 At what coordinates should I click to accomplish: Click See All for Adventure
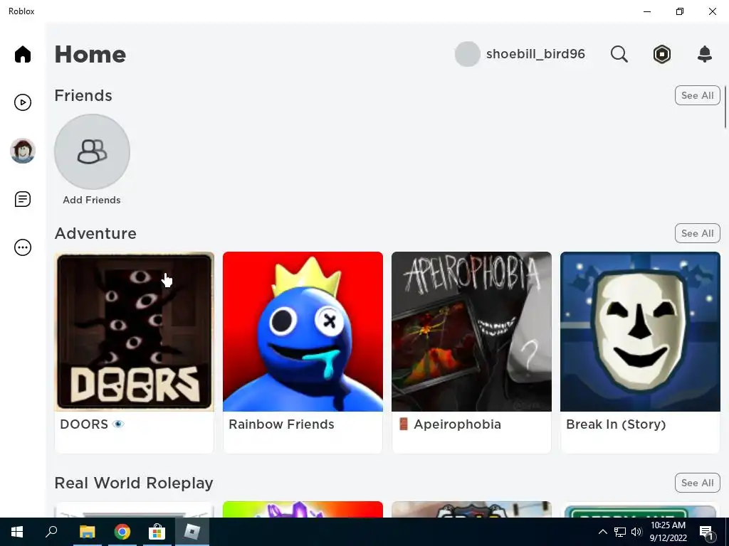(x=697, y=233)
